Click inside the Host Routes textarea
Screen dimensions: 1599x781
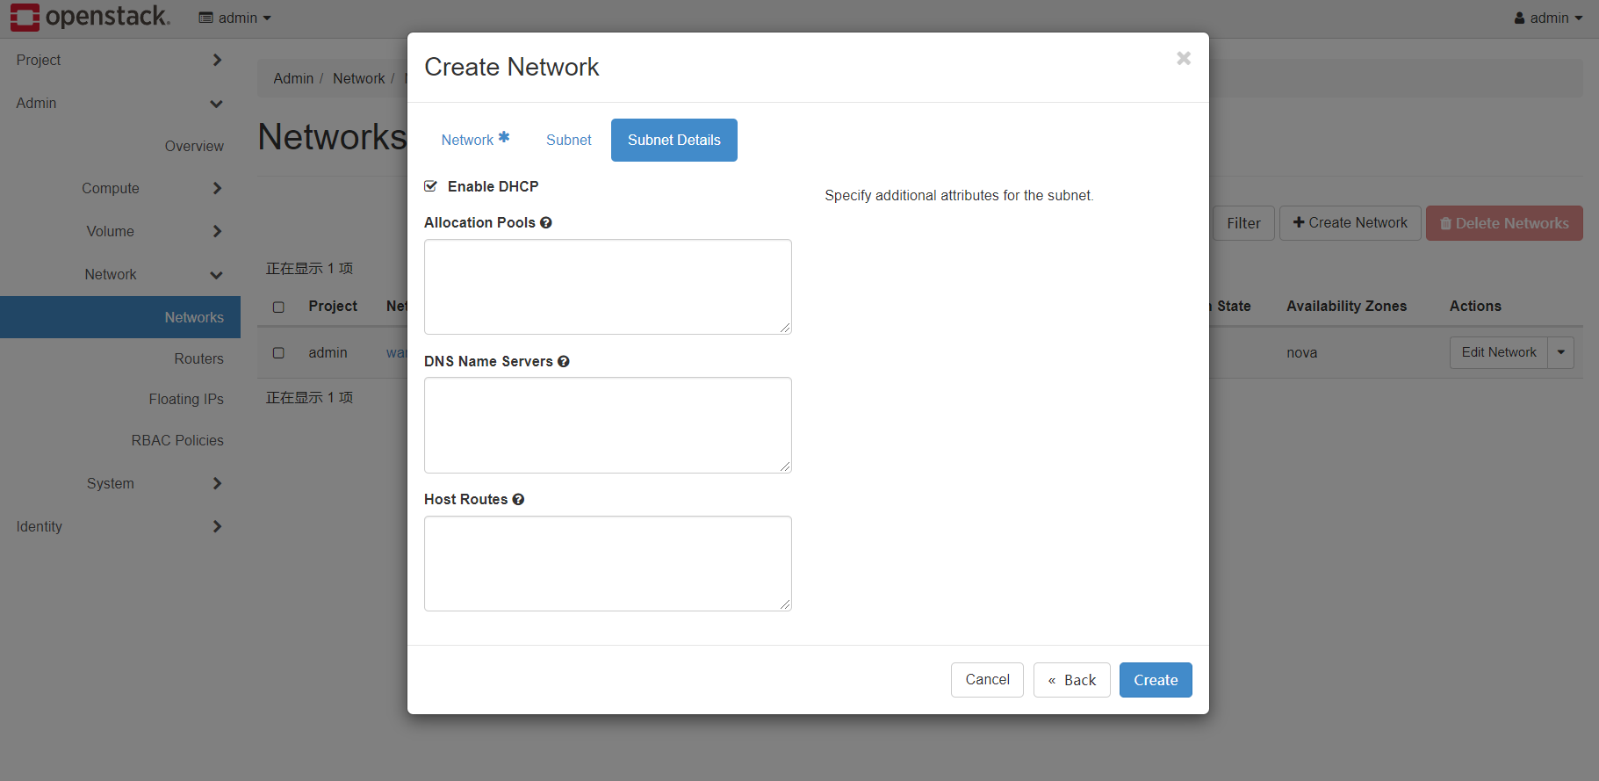click(x=608, y=563)
